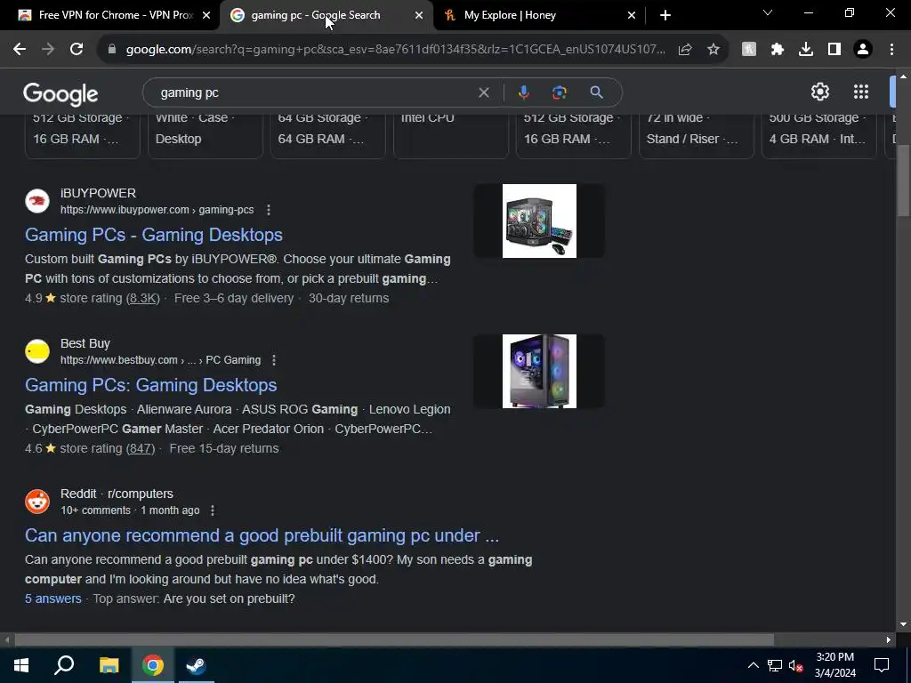This screenshot has height=683, width=911.
Task: Bookmark this page with the star
Action: [713, 50]
